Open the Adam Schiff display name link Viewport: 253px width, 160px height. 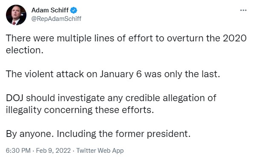(50, 10)
